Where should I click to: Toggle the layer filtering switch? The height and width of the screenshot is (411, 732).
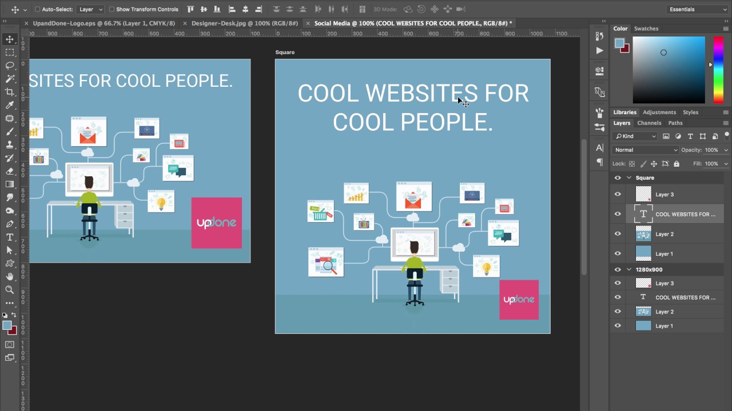click(727, 136)
